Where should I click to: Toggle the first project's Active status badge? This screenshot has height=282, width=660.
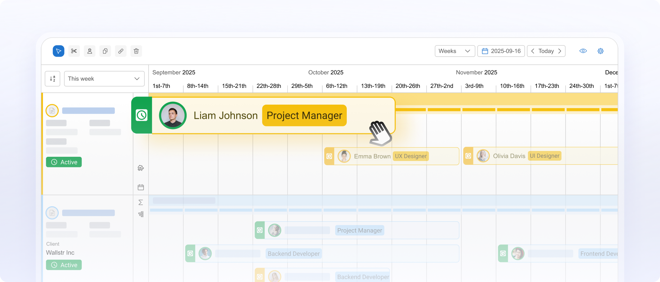tap(64, 162)
